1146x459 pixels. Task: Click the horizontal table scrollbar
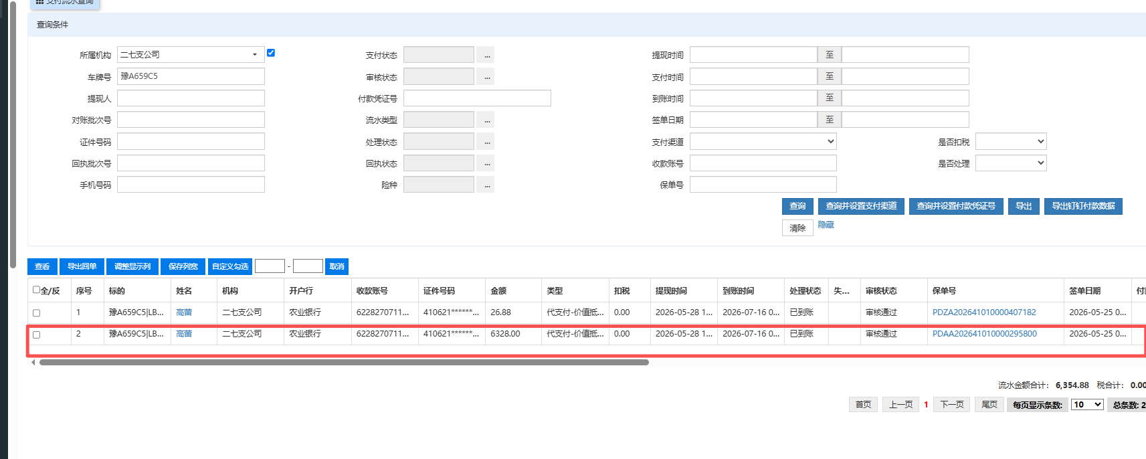(x=344, y=363)
